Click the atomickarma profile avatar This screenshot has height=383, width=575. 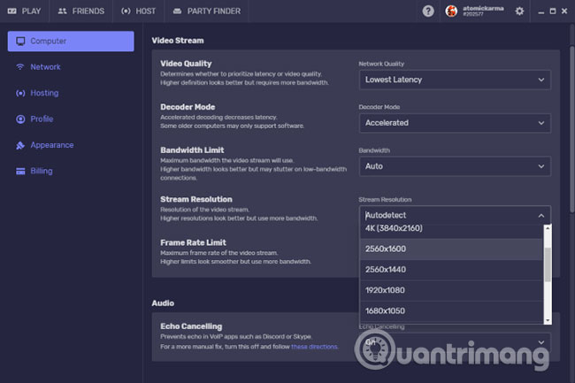coord(451,11)
